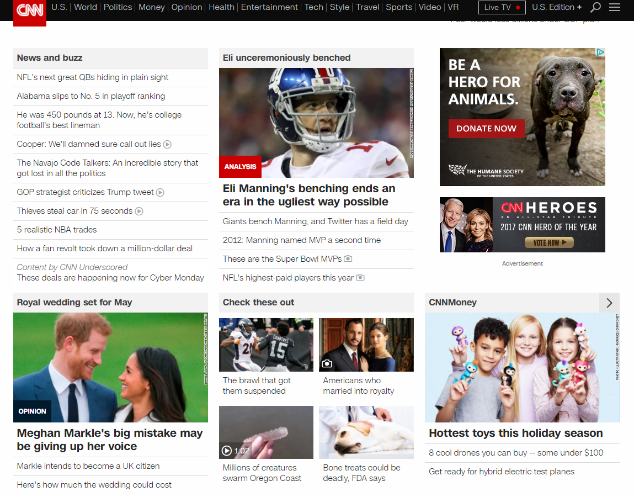Screen dimensions: 634x497
Task: Click play icon beside Thieves steal car
Action: pyautogui.click(x=139, y=212)
